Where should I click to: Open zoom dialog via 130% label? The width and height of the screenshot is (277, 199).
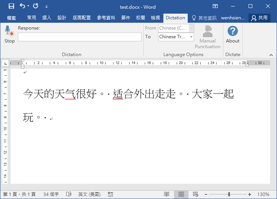coord(263,194)
